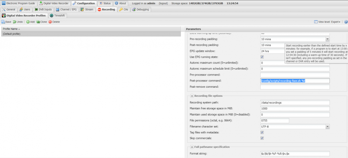Image resolution: width=348 pixels, height=158 pixels.
Task: Select the (Default profile) row
Action: [91, 34]
